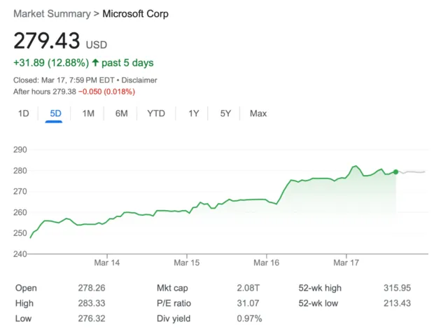Select the Max chart range
Screen dimensions: 448x334
point(258,113)
